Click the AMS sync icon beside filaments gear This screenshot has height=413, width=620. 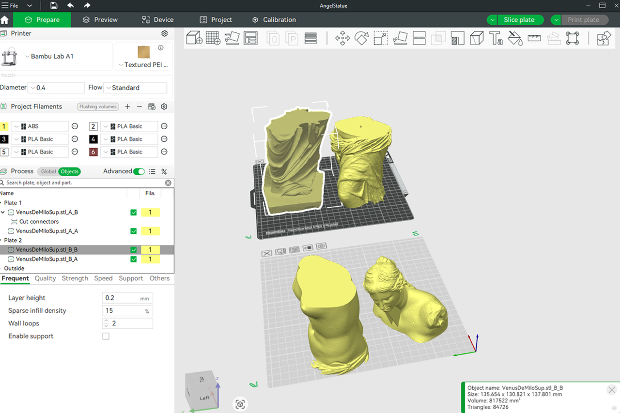point(152,107)
